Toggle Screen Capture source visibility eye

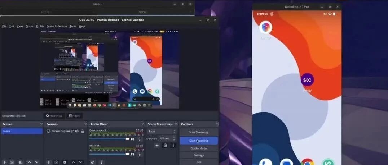point(77,131)
